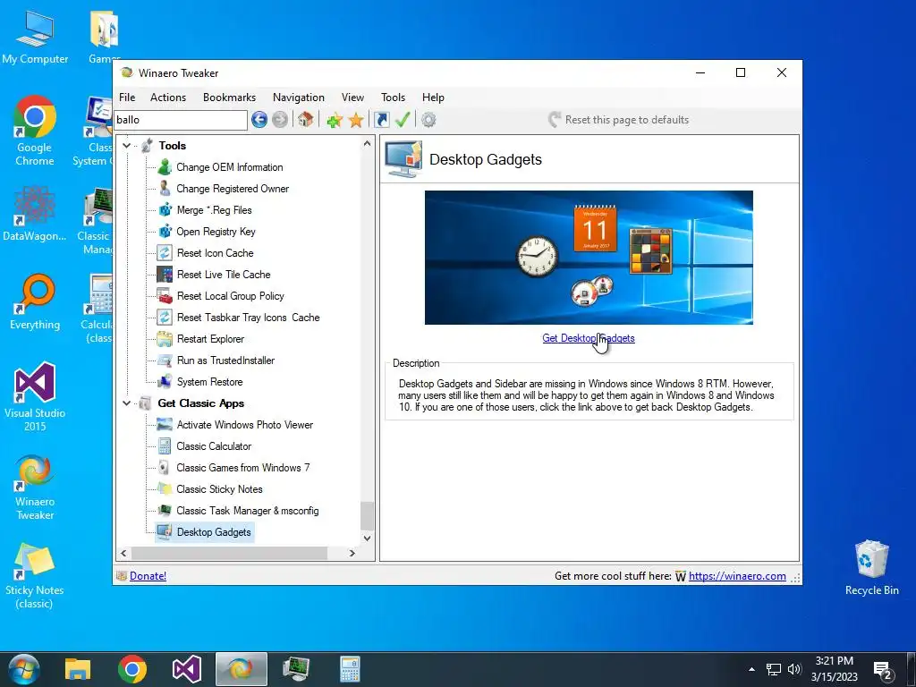Open Recycle Bin on the desktop
The height and width of the screenshot is (687, 916).
click(871, 568)
